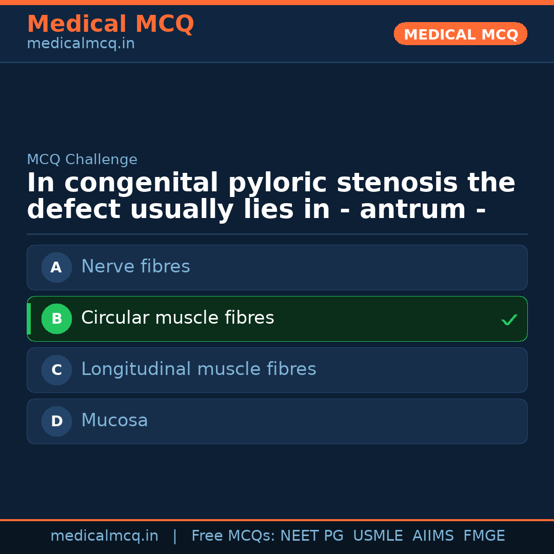Choose the Mucosa answer
Screen dimensions: 554x554
[114, 421]
